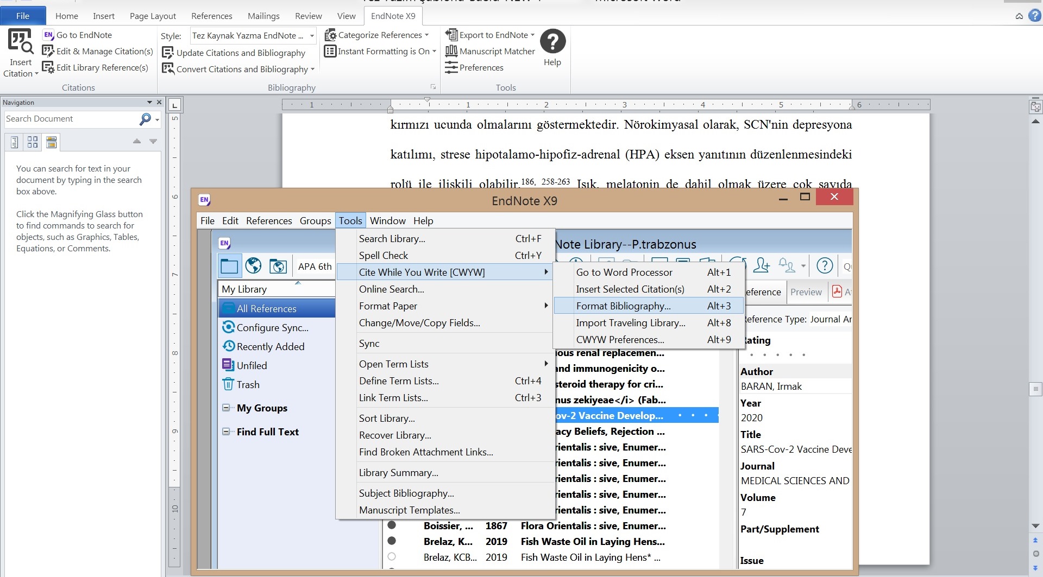The height and width of the screenshot is (577, 1043).
Task: Open EndNote Preferences in ribbon Tools group
Action: point(474,67)
